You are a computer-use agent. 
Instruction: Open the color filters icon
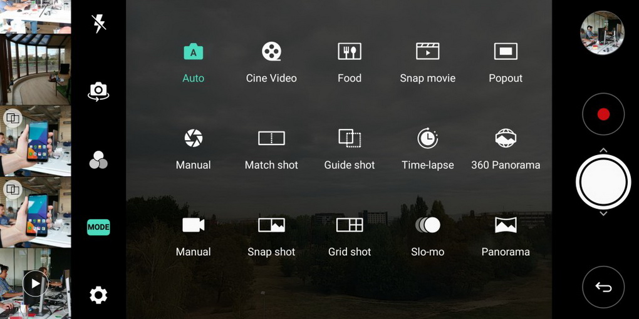(98, 160)
